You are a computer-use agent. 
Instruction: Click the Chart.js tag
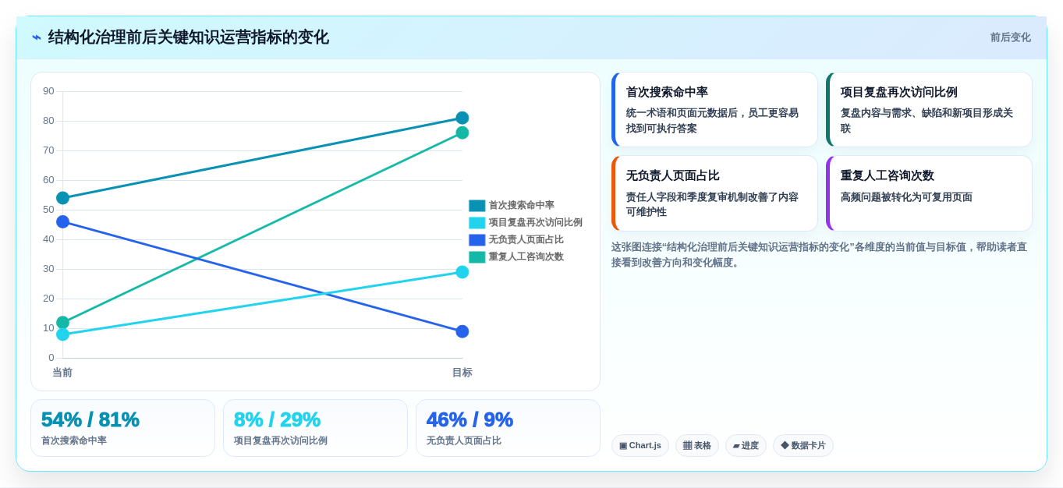[x=640, y=446]
